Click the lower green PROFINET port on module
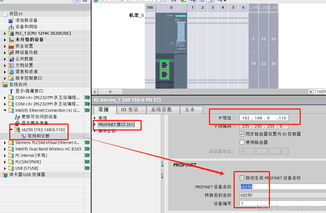Image resolution: width=326 pixels, height=213 pixels. click(x=164, y=75)
